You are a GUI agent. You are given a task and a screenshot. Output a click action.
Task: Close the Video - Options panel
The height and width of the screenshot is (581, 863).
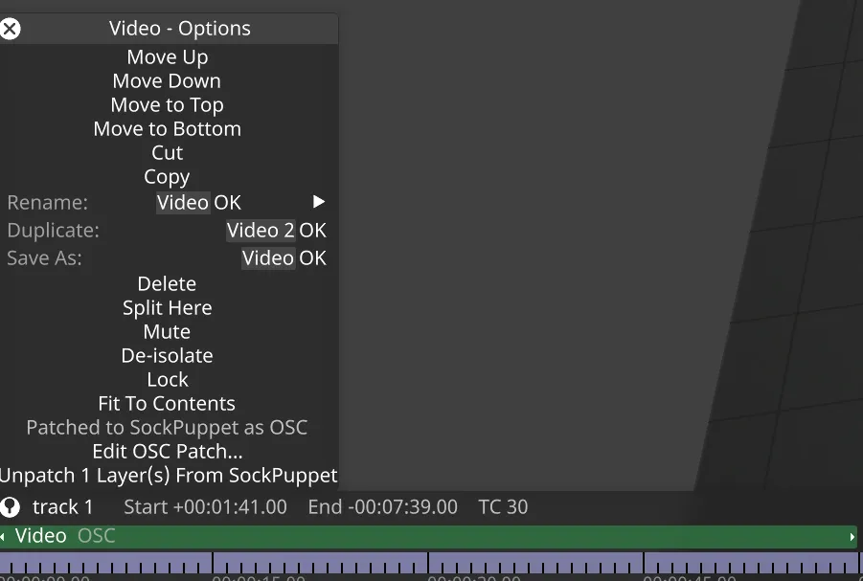pos(10,28)
